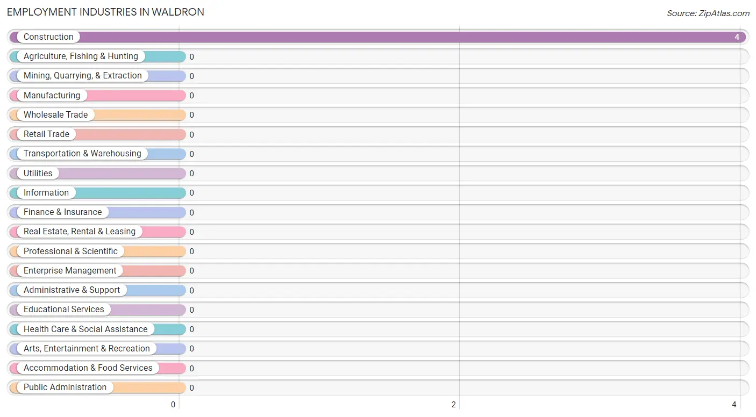Click the Employment Industries in Waldron title
The width and height of the screenshot is (756, 417).
[x=105, y=12]
